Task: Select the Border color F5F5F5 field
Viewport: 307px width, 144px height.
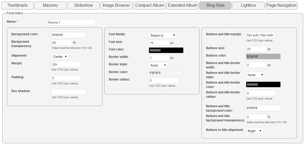Action: pos(166,73)
